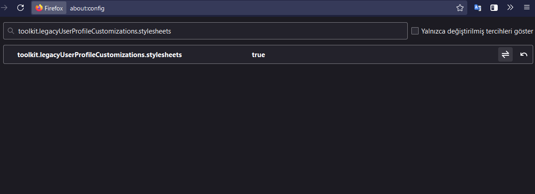
Task: Click the about:config URL text
Action: (87, 8)
